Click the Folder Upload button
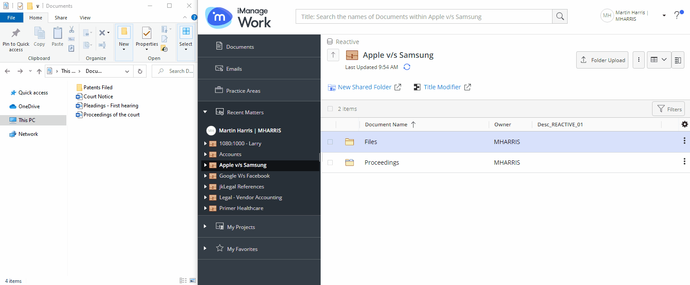The height and width of the screenshot is (285, 690). pyautogui.click(x=602, y=60)
